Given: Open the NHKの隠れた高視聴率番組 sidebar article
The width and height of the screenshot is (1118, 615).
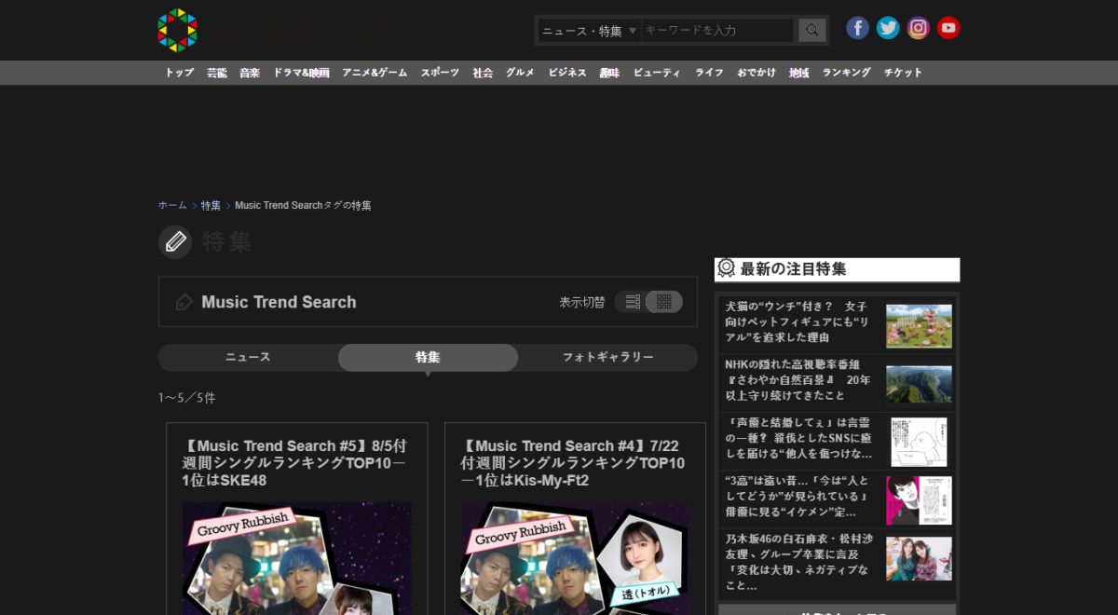Looking at the screenshot, I should (x=798, y=380).
